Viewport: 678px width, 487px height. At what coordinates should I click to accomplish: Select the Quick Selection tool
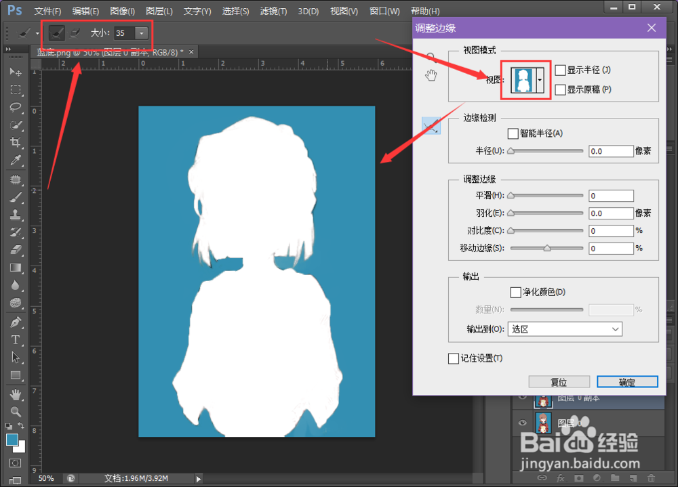(16, 125)
